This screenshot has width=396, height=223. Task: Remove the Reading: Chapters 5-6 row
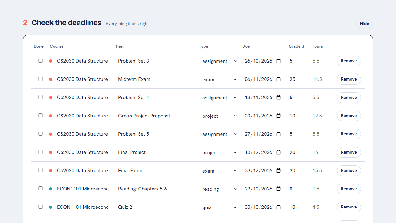point(349,189)
